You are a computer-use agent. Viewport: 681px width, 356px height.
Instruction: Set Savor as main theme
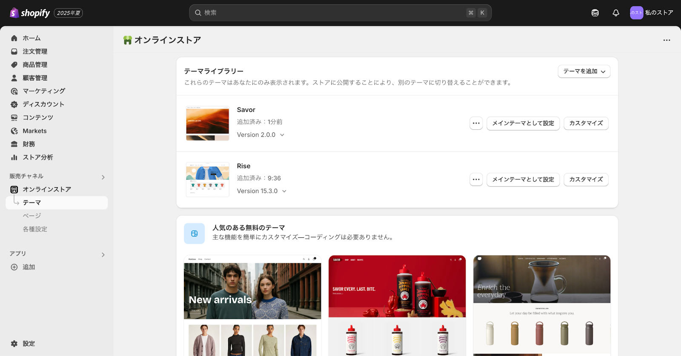[x=523, y=123]
